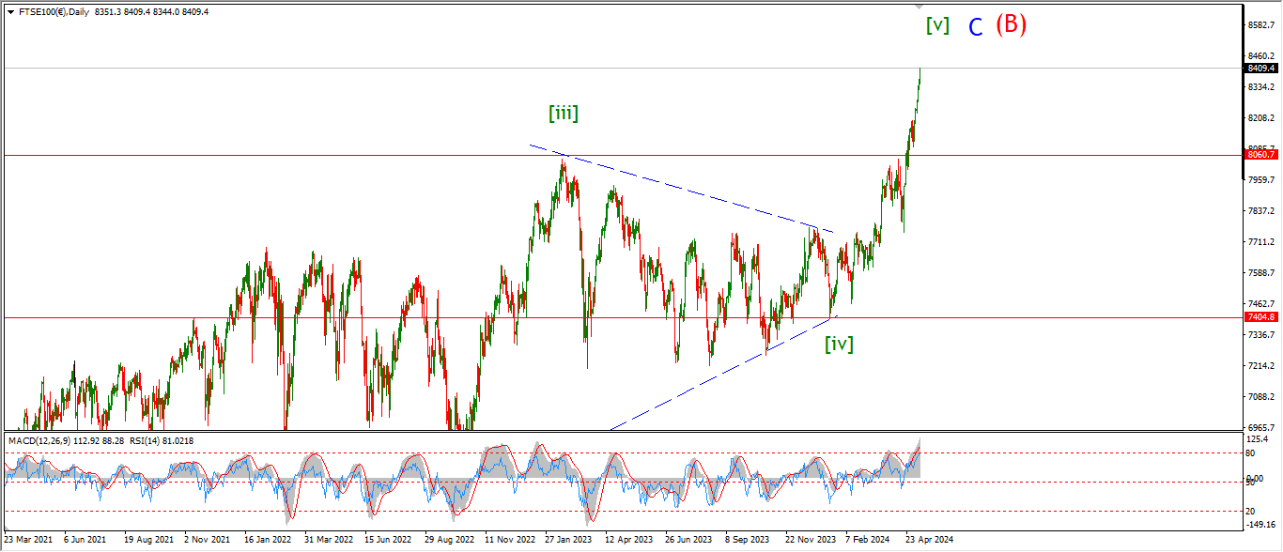This screenshot has height=552, width=1283.
Task: Click the black 8409.4 current price tag
Action: 1261,69
